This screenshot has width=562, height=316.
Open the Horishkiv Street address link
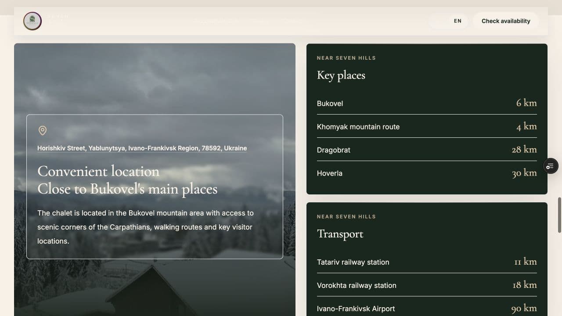(142, 148)
